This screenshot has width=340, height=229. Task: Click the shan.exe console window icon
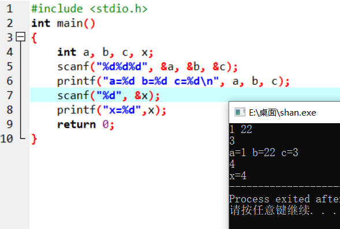coord(240,112)
